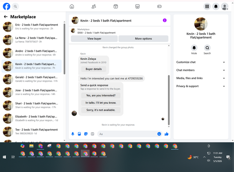234x172 pixels.
Task: Click Kevin's avatar in chat header
Action: click(75, 21)
